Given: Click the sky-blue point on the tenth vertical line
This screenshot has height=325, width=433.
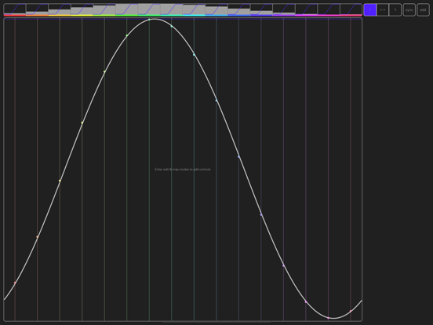Looking at the screenshot, I should click(x=216, y=100).
